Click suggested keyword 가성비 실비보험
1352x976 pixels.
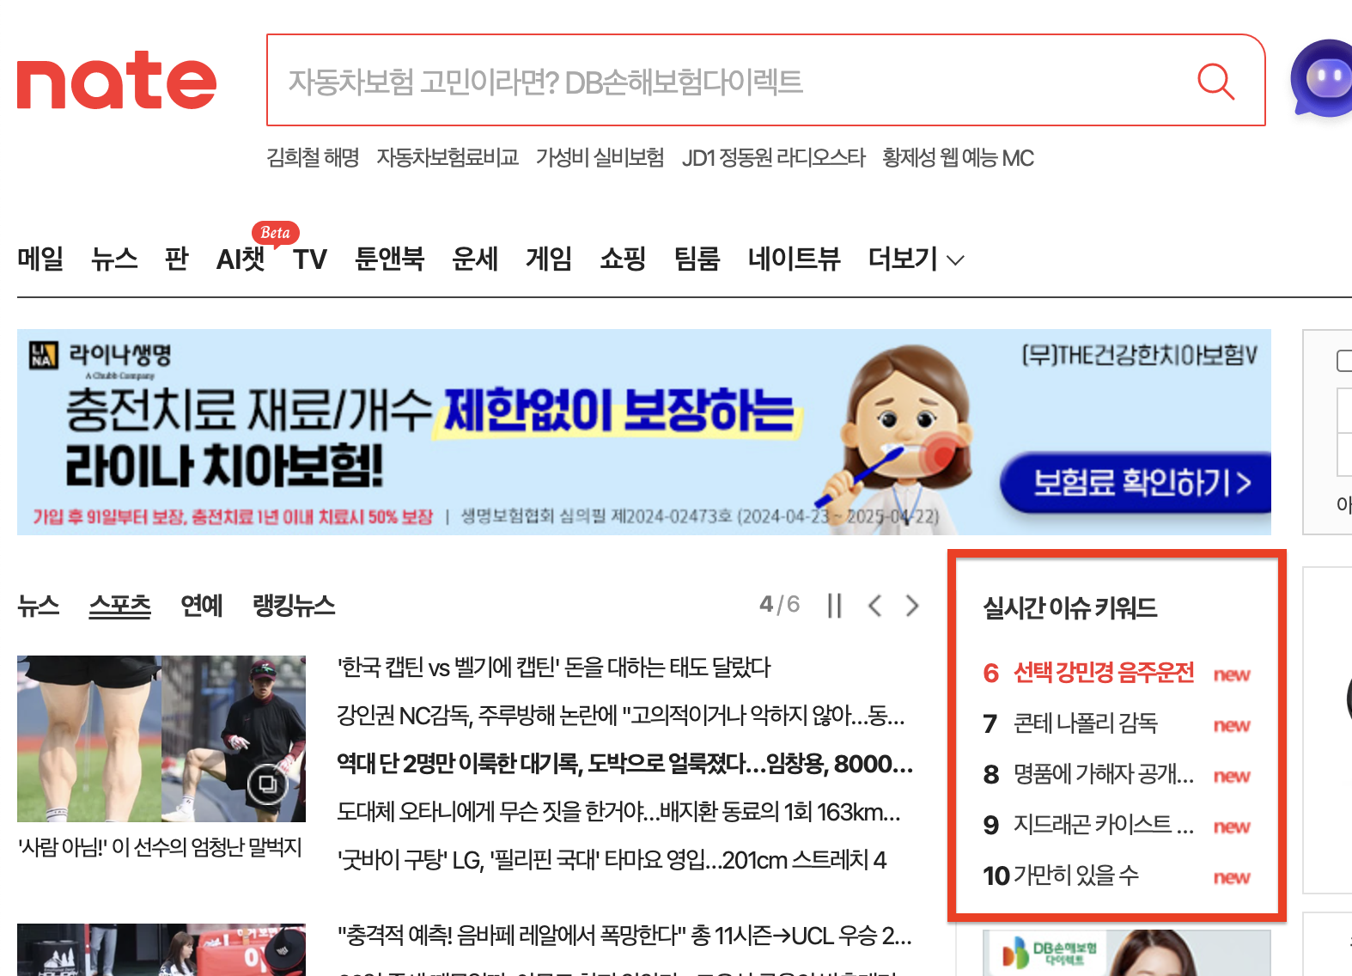(600, 158)
